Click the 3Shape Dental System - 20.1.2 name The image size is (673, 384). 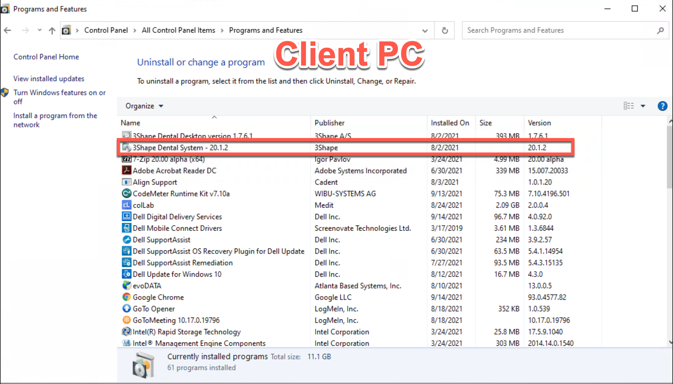pos(180,147)
